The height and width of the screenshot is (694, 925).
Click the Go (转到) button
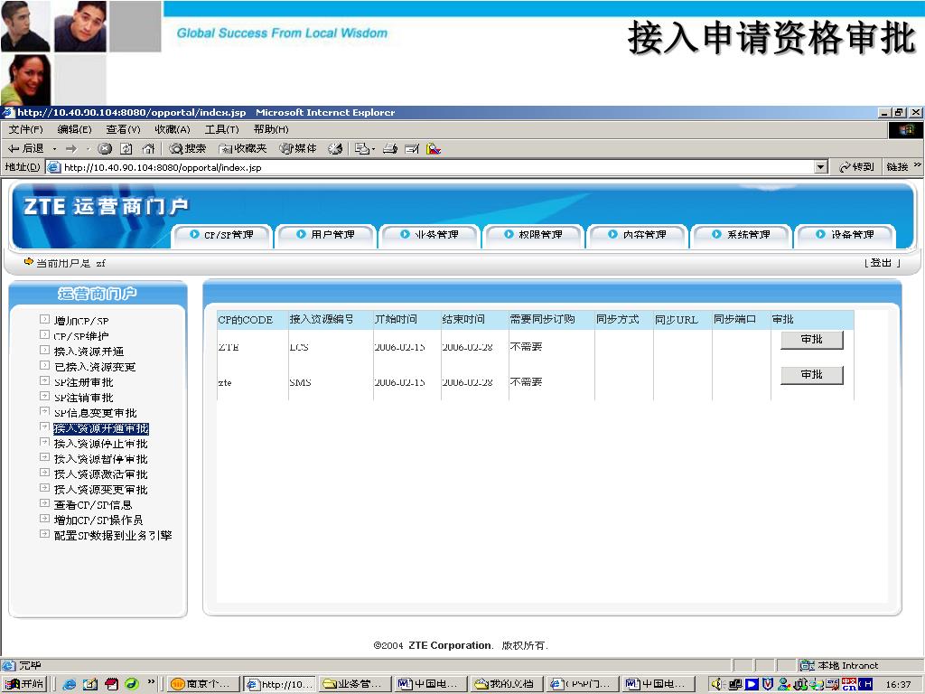coord(856,167)
